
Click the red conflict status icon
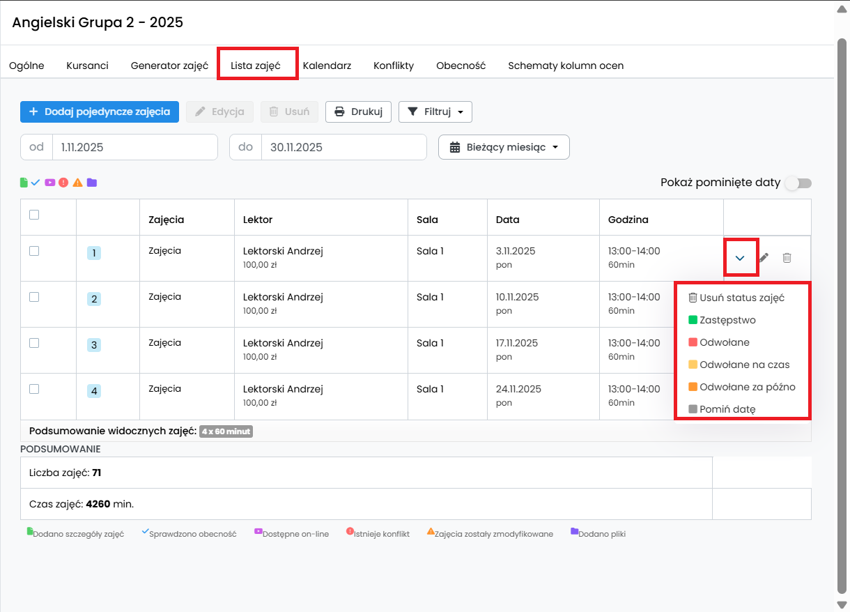63,183
